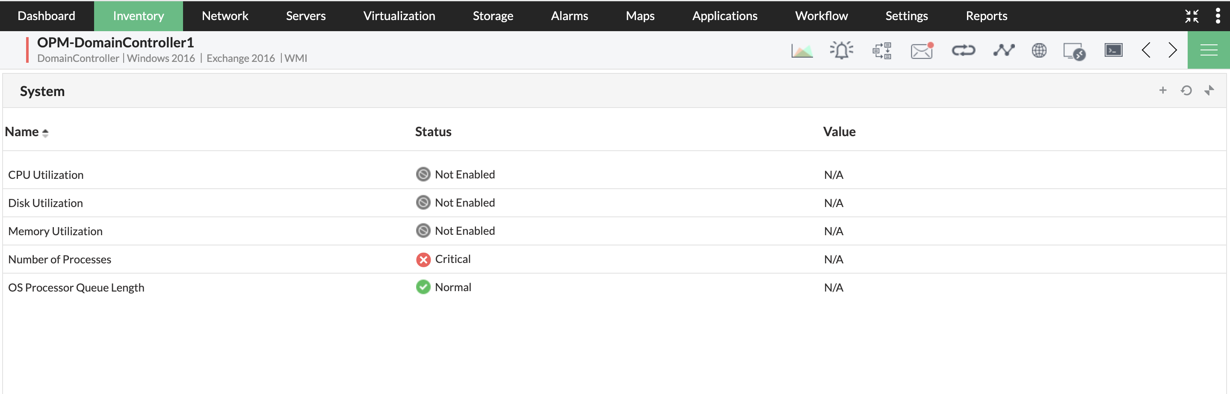Open the green hamburger menu
Image resolution: width=1230 pixels, height=394 pixels.
tap(1209, 50)
